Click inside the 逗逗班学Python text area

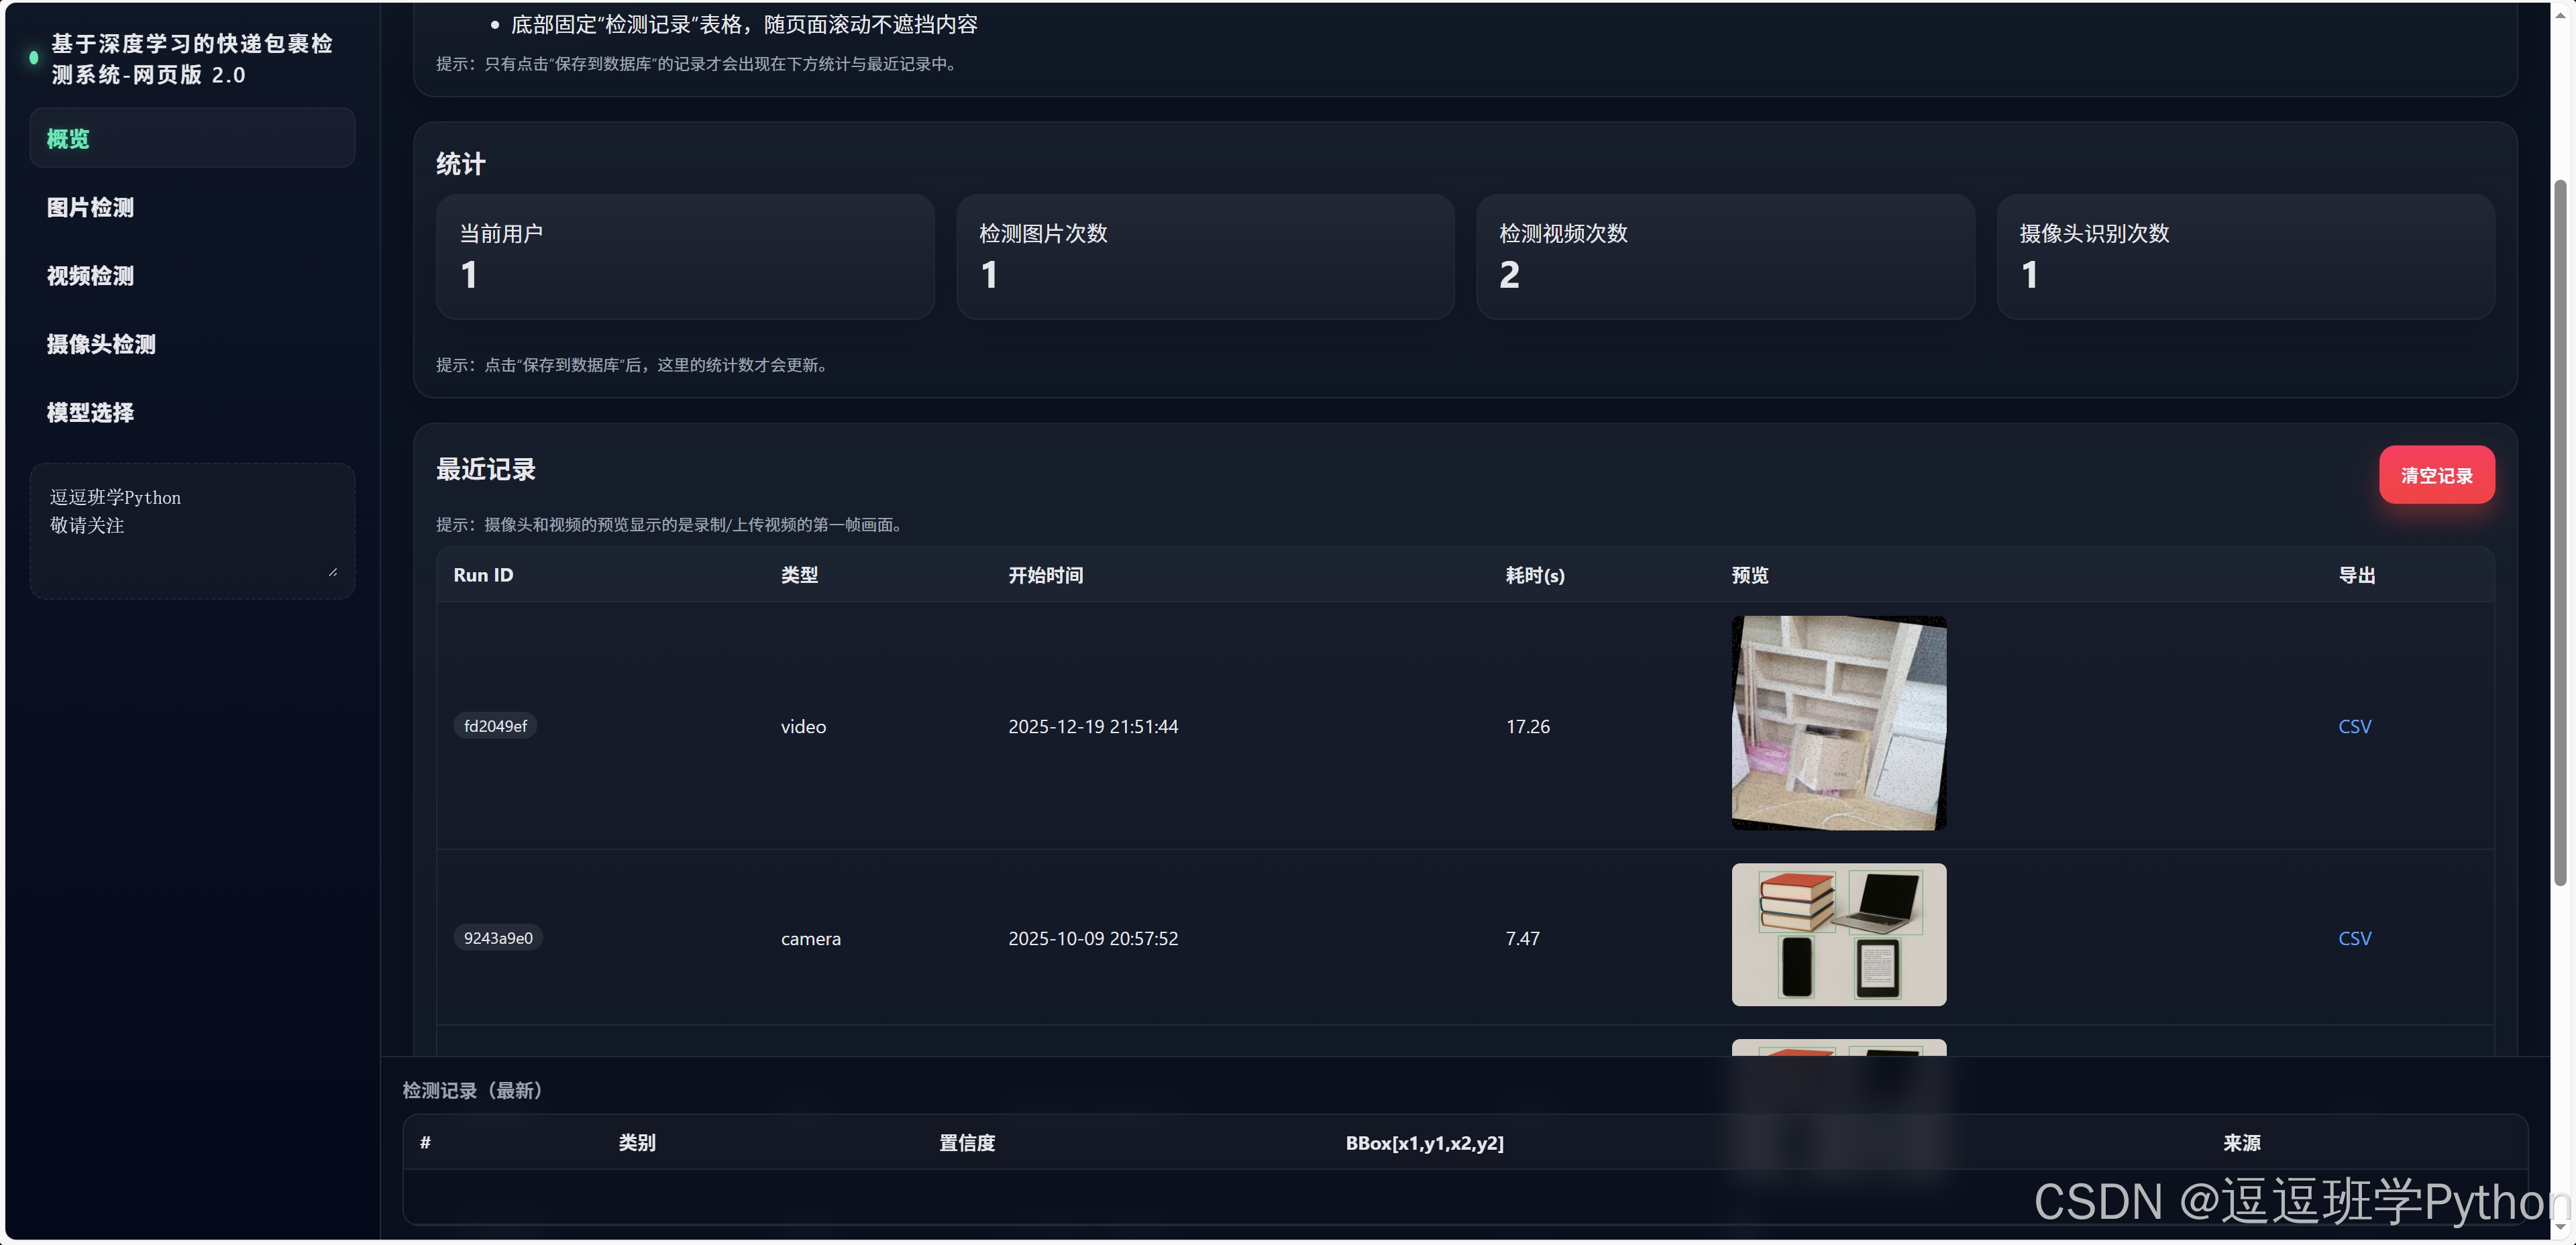192,531
